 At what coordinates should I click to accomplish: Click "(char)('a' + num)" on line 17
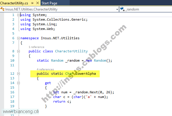[x=89, y=97]
